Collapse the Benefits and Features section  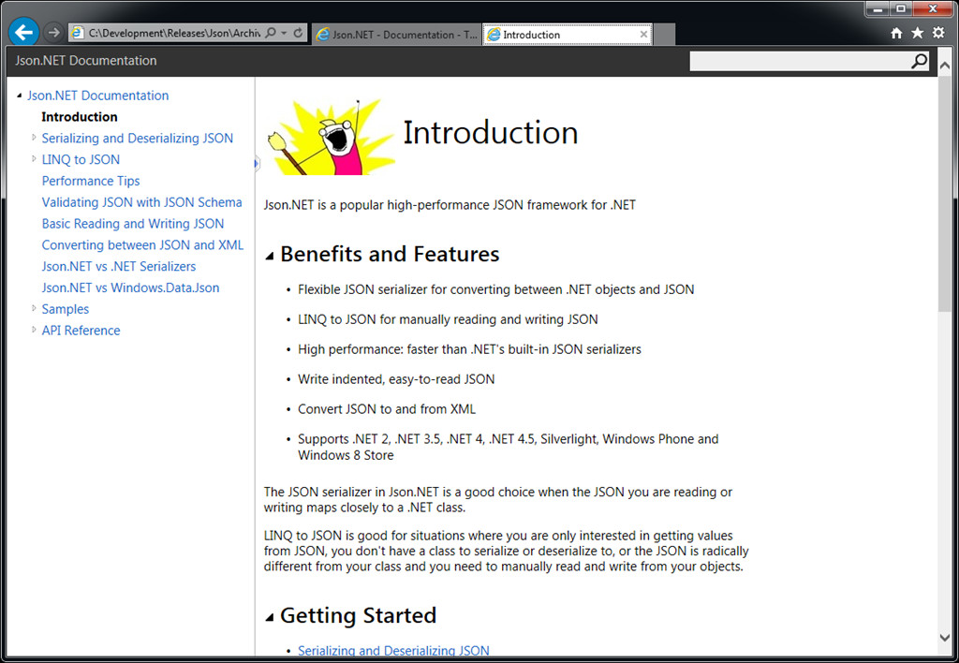[269, 257]
